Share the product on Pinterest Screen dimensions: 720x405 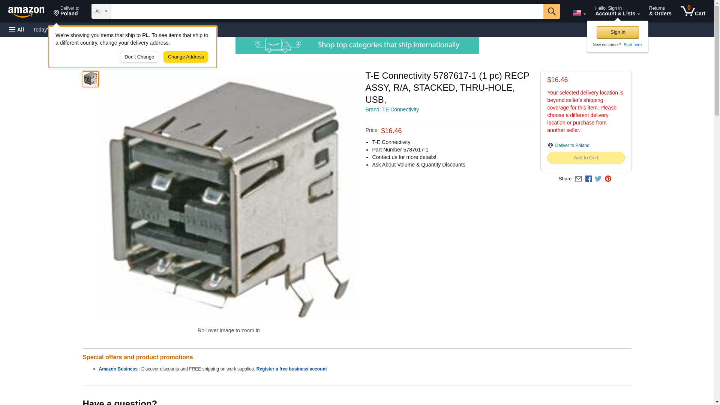[608, 179]
